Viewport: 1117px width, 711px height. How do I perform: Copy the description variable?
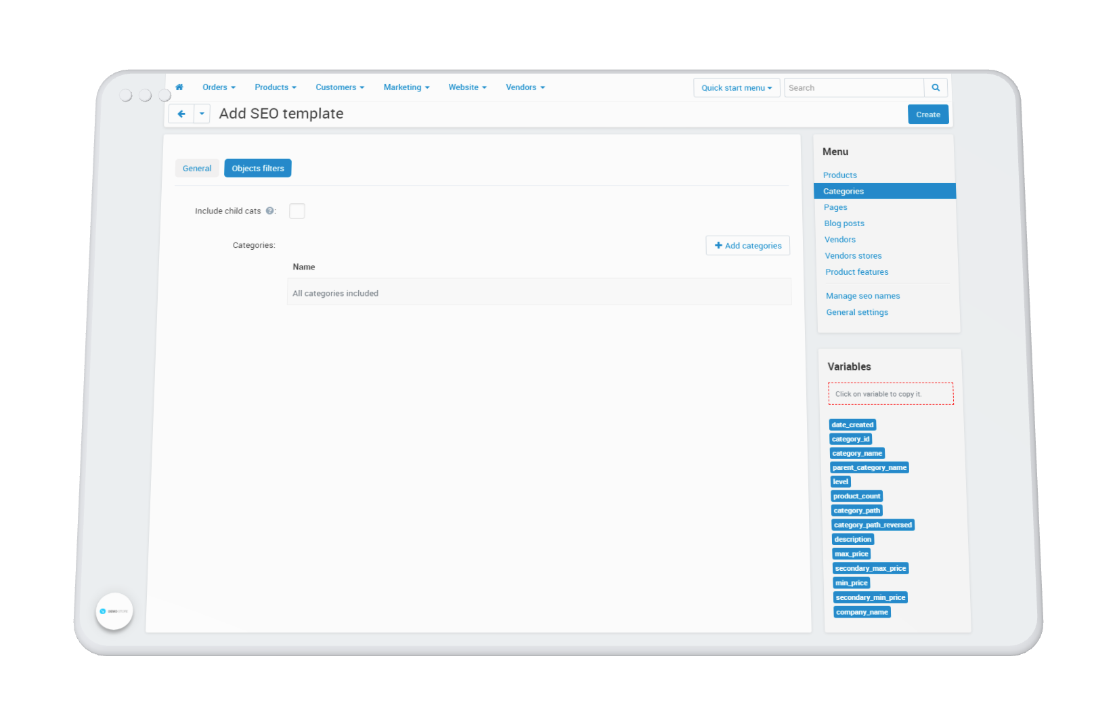(853, 540)
